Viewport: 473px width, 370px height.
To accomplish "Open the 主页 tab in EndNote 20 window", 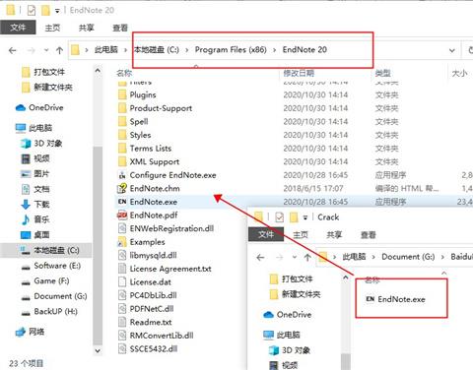I will click(52, 28).
